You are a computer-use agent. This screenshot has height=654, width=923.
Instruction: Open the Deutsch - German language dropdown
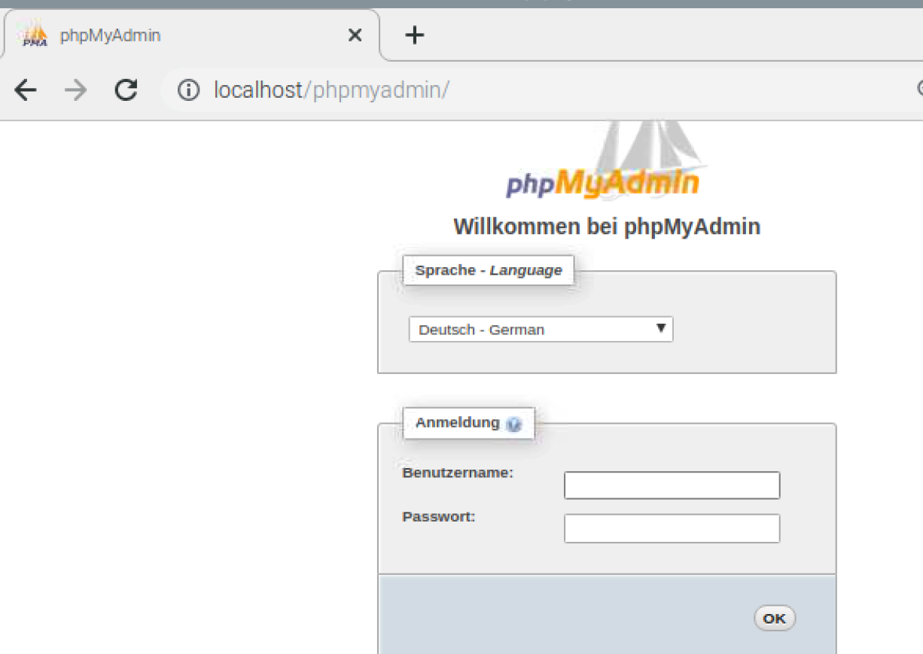point(541,330)
